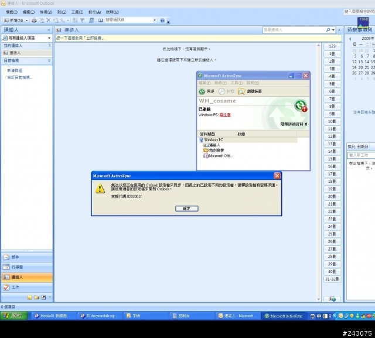
Task: Open the 工具 menu in Outlook
Action: pyautogui.click(x=77, y=12)
